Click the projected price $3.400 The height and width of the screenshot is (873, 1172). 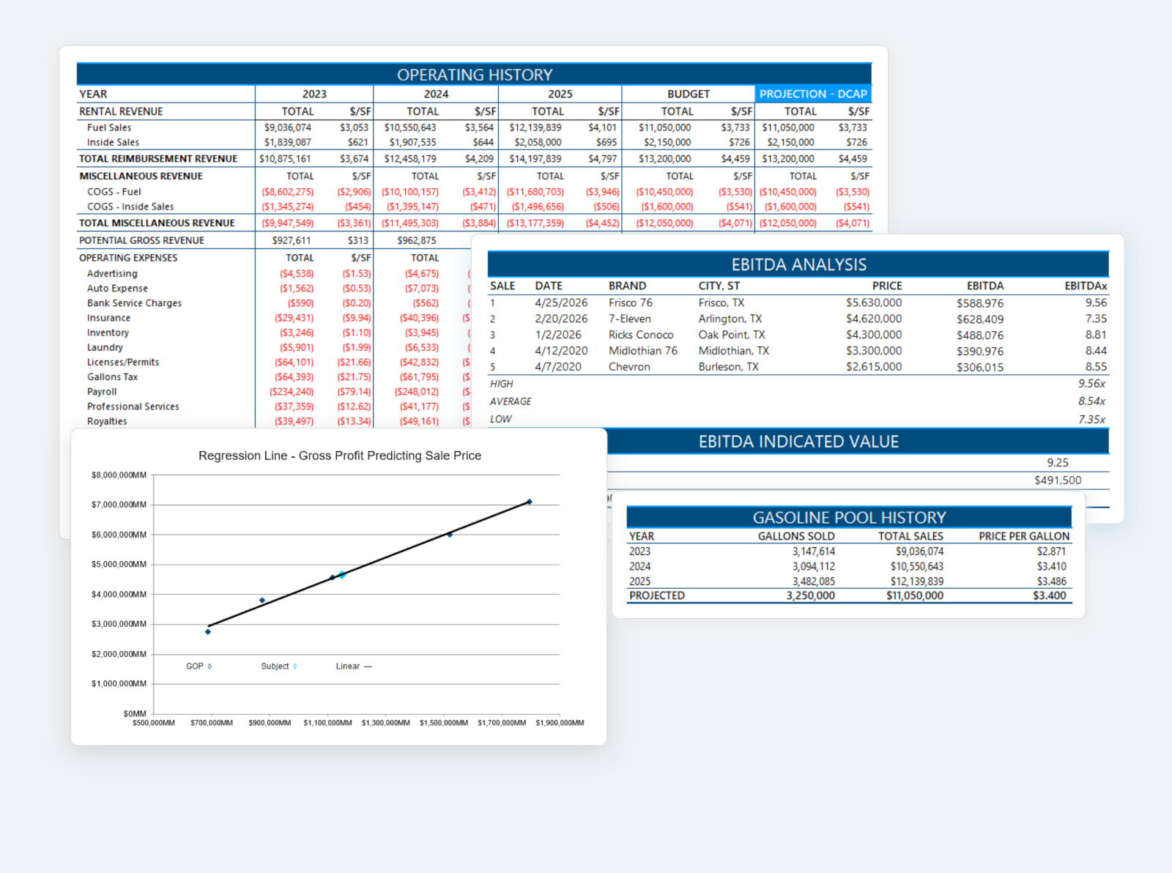coord(1050,595)
